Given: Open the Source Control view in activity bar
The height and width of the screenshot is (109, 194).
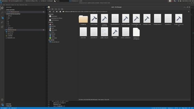Looking at the screenshot, I should [x=2, y=18].
